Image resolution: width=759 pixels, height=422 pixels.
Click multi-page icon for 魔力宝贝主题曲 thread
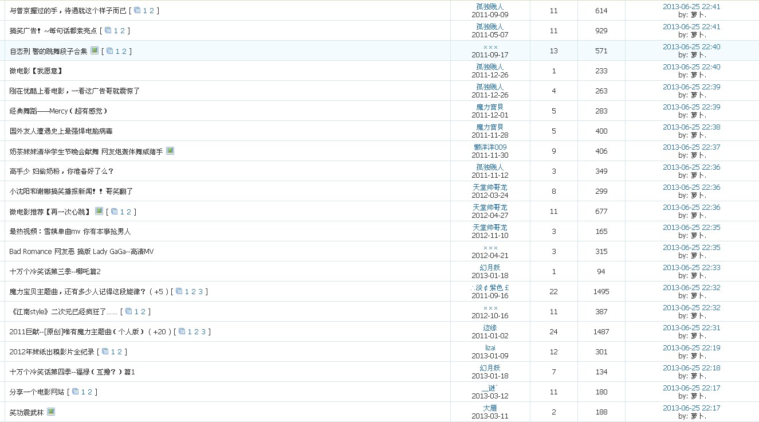point(179,292)
